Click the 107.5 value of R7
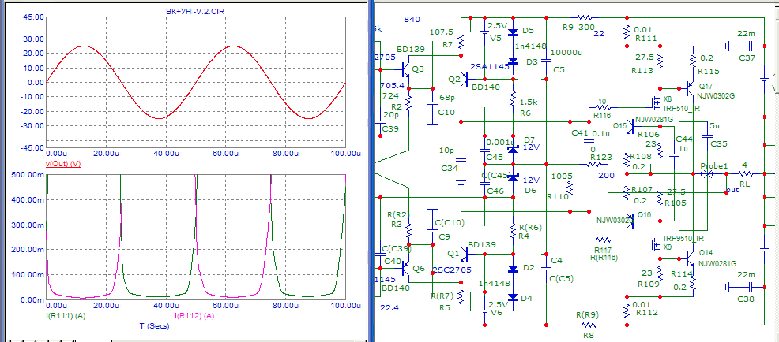Screen dimensions: 779x342 click(442, 32)
